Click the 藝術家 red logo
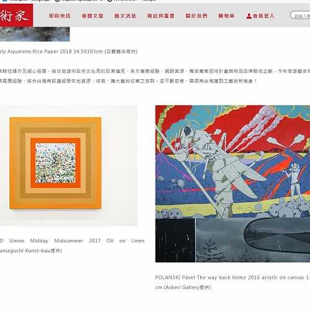310x310 pixels. tap(16, 15)
